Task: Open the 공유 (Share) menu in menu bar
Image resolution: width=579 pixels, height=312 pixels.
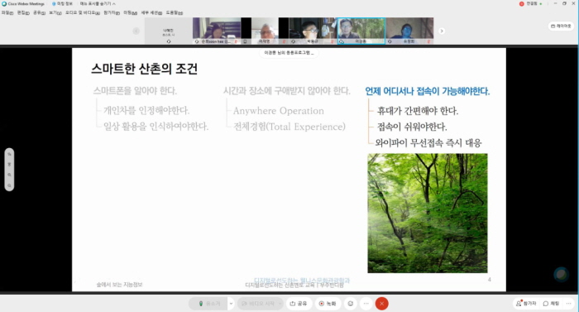Action: click(39, 12)
